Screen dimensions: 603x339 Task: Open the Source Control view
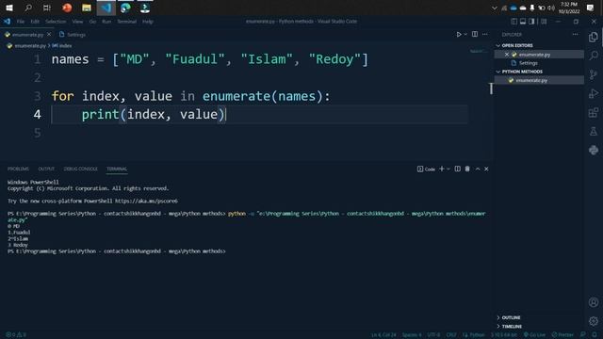tap(594, 74)
